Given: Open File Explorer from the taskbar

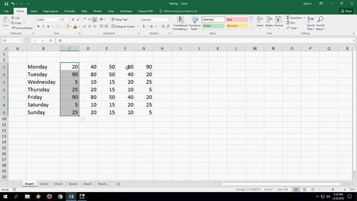Looking at the screenshot, I should 27,197.
